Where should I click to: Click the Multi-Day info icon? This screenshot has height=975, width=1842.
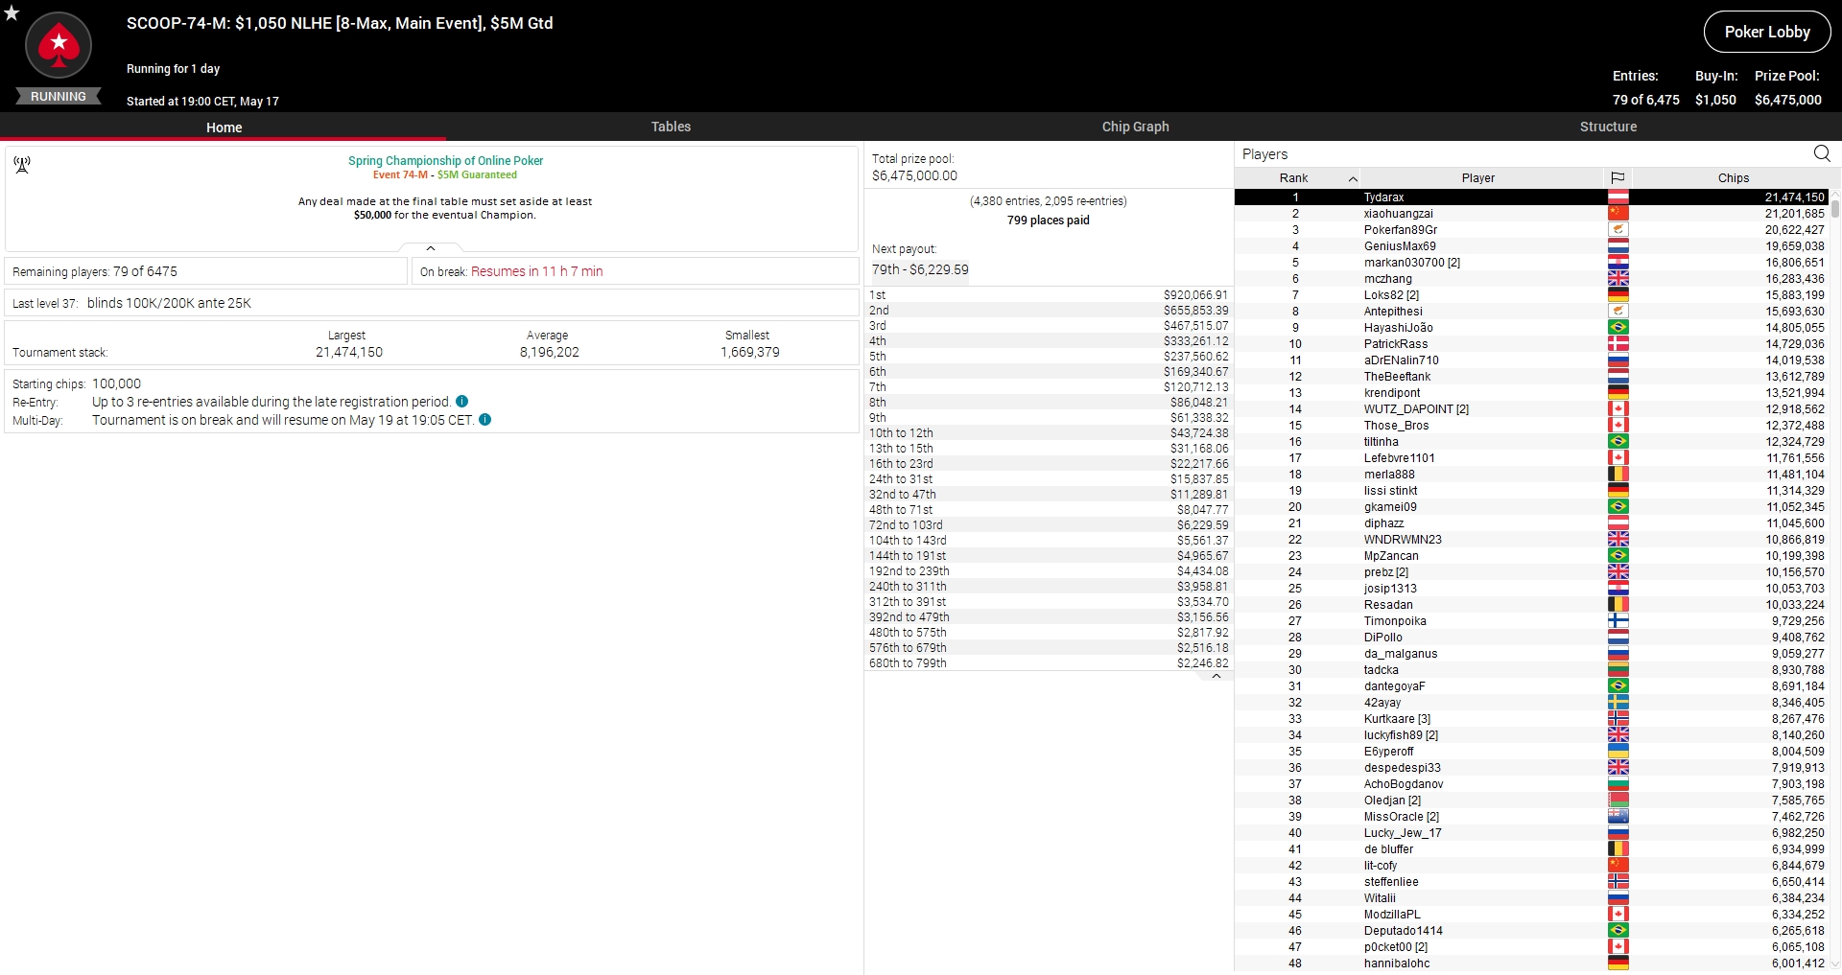point(485,420)
